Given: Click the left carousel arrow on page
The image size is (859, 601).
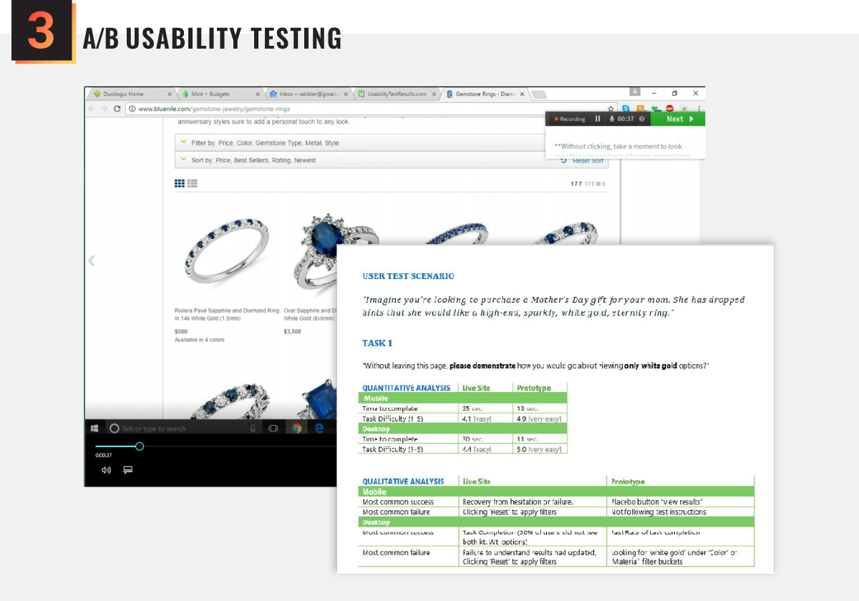Looking at the screenshot, I should coord(91,260).
